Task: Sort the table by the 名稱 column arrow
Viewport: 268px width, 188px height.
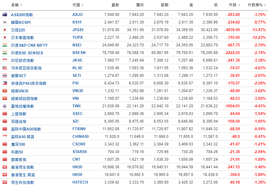Action: pyautogui.click(x=21, y=5)
